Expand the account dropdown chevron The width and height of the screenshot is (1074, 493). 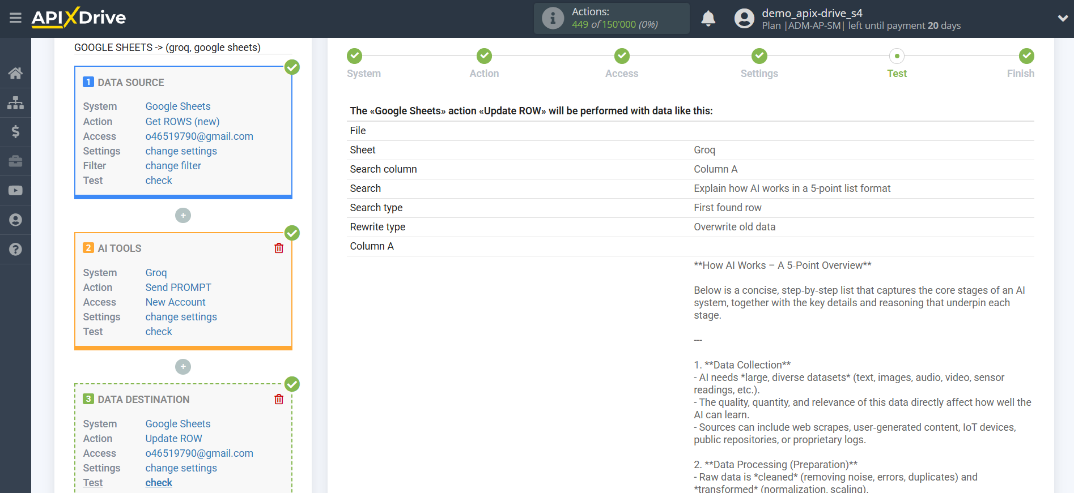coord(1063,18)
